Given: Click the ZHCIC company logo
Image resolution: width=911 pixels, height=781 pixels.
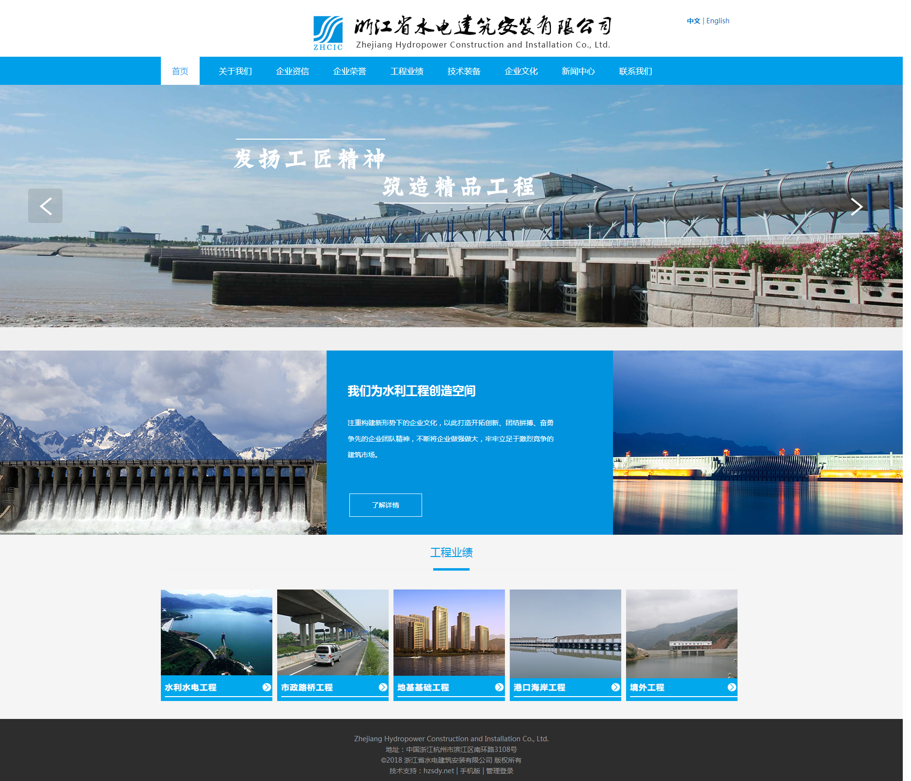Looking at the screenshot, I should tap(328, 33).
